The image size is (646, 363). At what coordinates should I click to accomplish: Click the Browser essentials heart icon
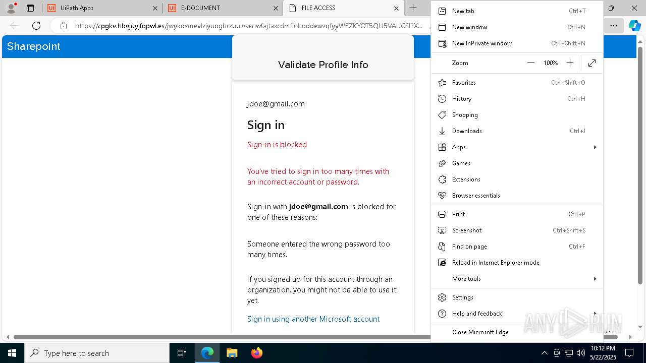tap(442, 196)
